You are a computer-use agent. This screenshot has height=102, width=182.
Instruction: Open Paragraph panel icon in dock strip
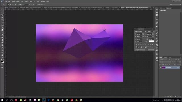pos(157,39)
